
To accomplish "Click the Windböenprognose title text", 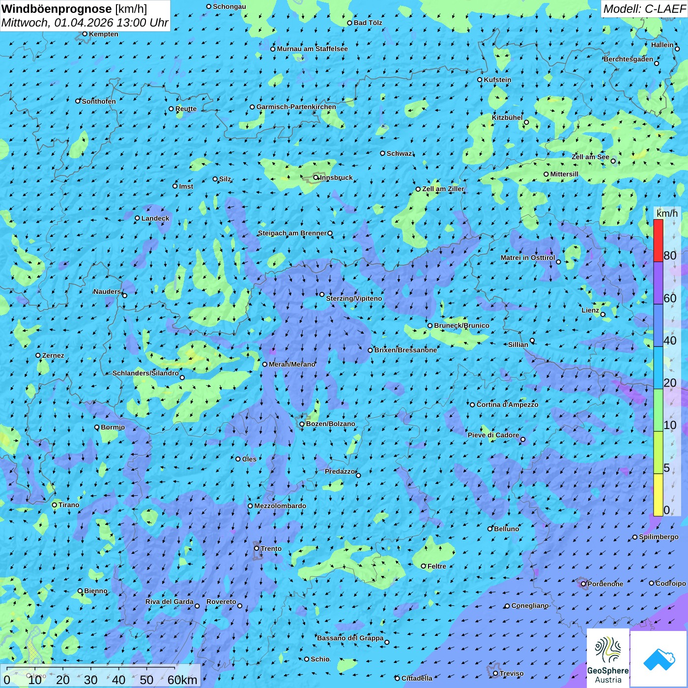I will [x=57, y=9].
